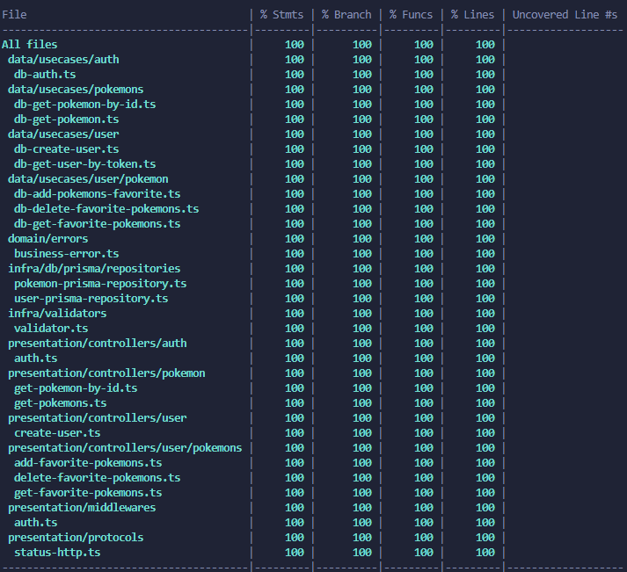The height and width of the screenshot is (572, 627).
Task: Select 'get-pokemons.ts' file name
Action: 61,403
